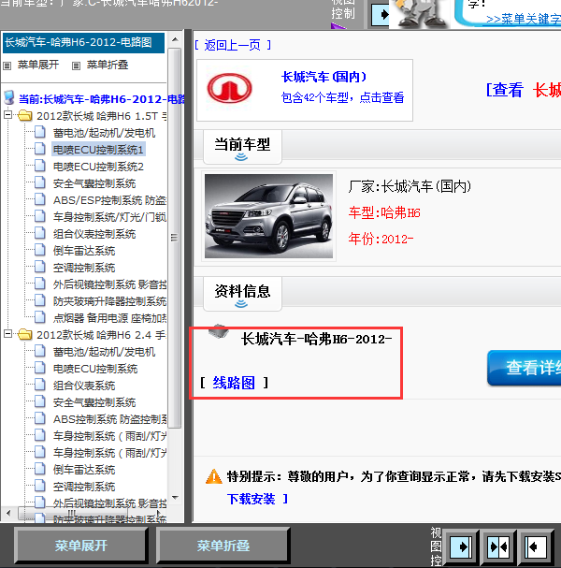The width and height of the screenshot is (561, 568).
Task: Collapse the 2012款长城 哈弗H6 2.4 folder
Action: coord(7,334)
